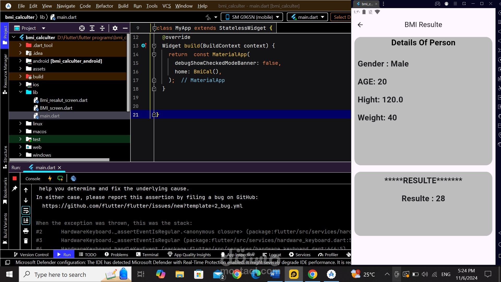
Task: Open Flutter DevTools from console toolbar
Action: click(x=73, y=178)
